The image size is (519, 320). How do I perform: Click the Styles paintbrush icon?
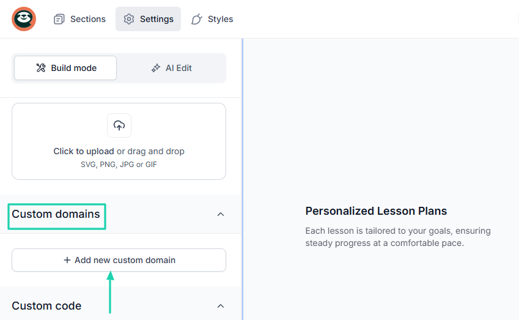(x=197, y=19)
